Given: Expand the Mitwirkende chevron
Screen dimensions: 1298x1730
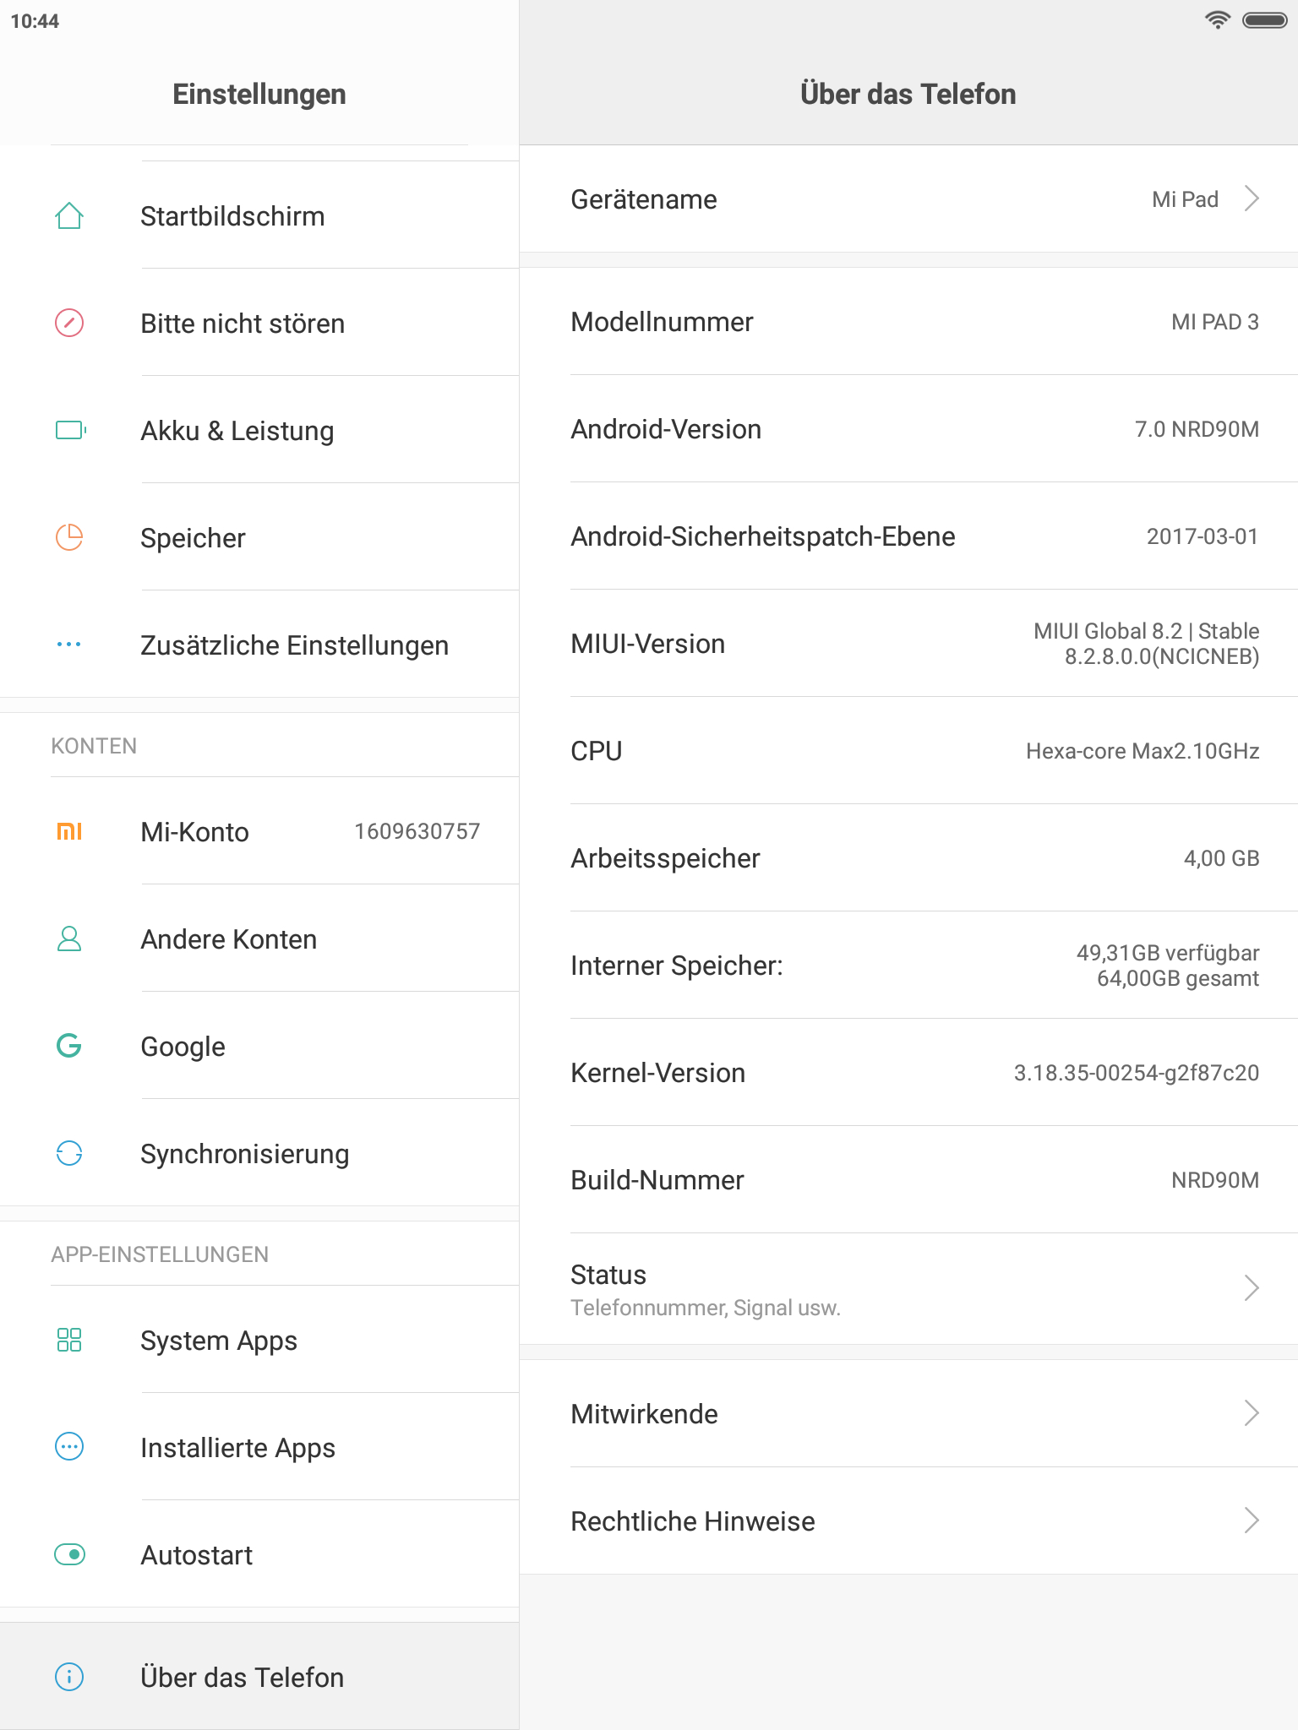Looking at the screenshot, I should tap(1252, 1413).
